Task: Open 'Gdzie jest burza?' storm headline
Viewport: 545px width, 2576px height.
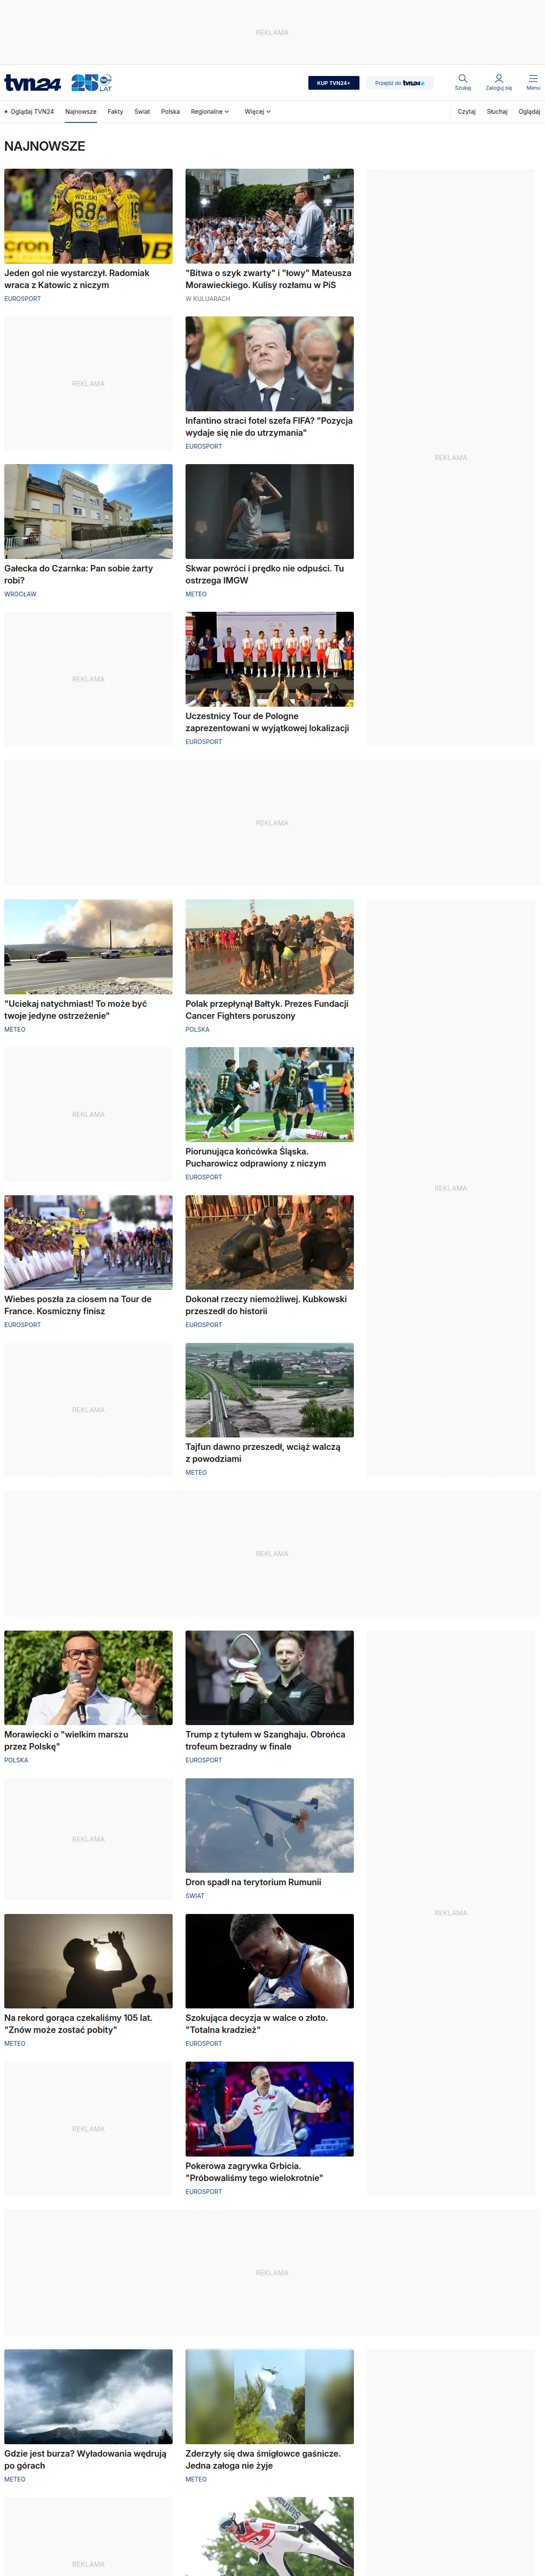Action: tap(85, 2460)
